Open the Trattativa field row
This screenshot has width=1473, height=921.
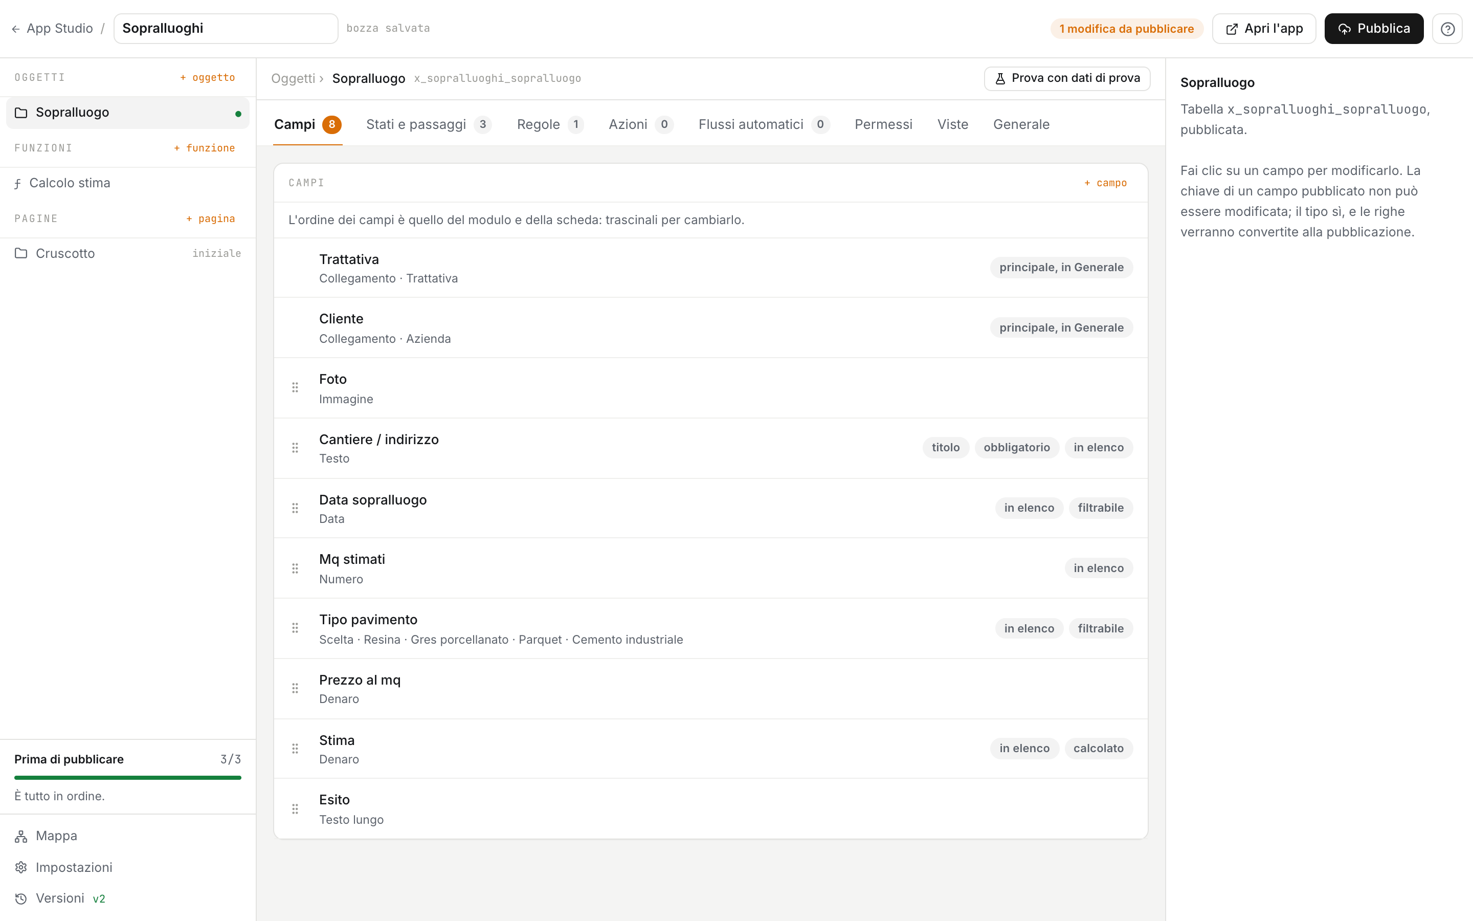(x=711, y=268)
